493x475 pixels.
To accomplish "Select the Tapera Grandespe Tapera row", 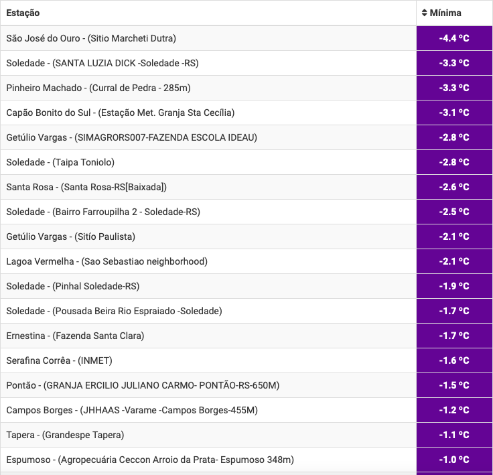I will pyautogui.click(x=65, y=435).
